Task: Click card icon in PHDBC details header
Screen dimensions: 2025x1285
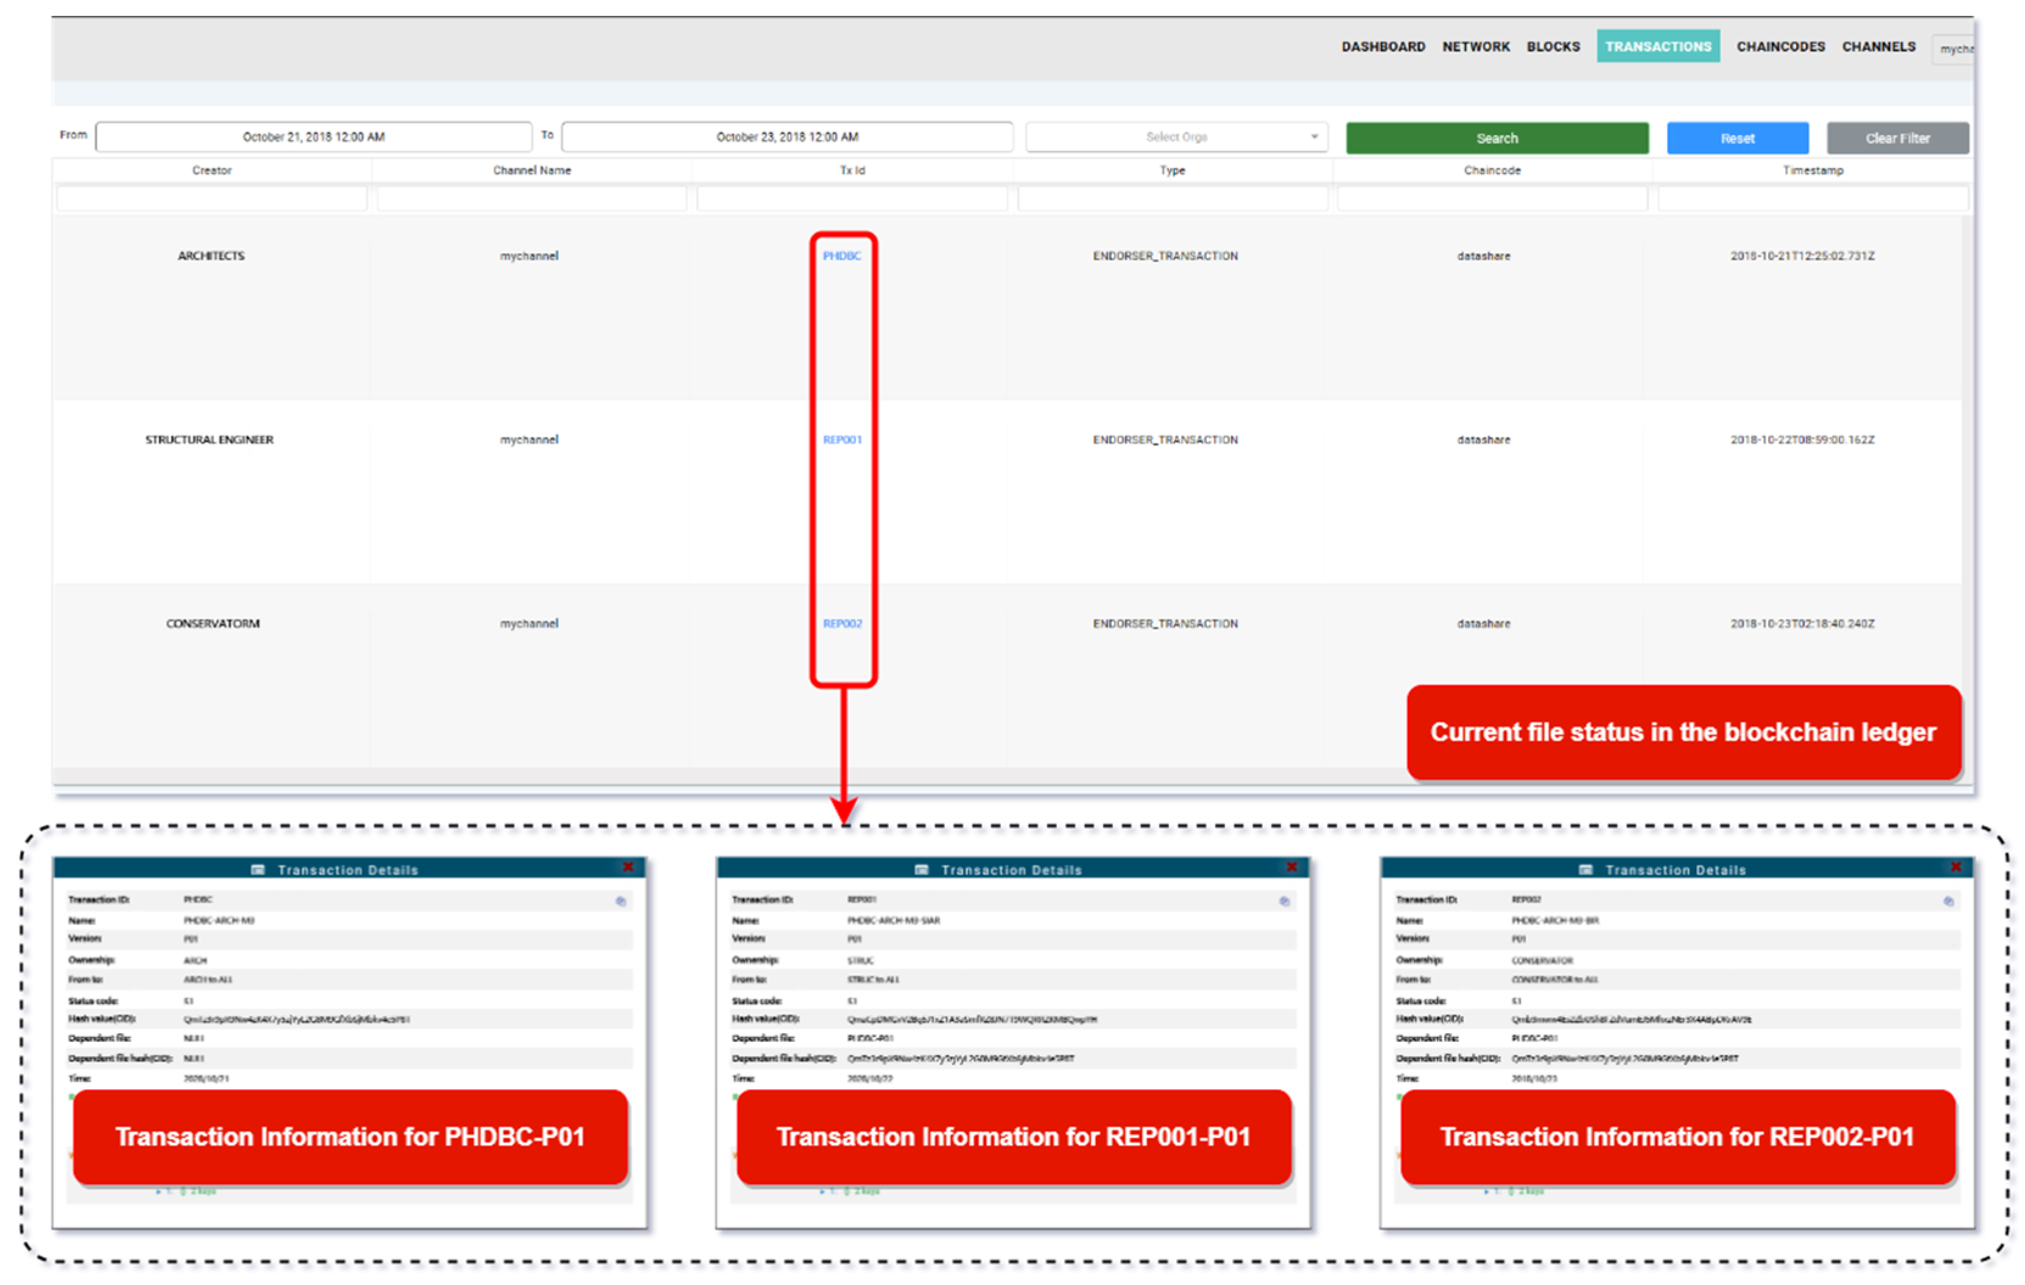Action: coord(258,870)
